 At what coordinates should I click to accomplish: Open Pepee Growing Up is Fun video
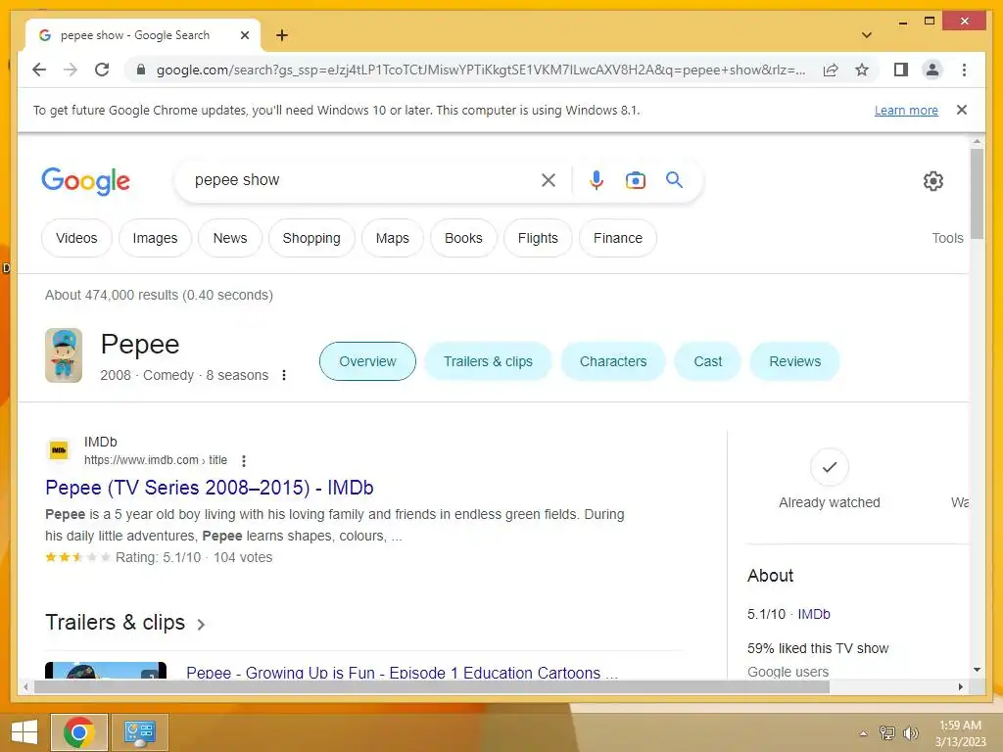click(402, 672)
